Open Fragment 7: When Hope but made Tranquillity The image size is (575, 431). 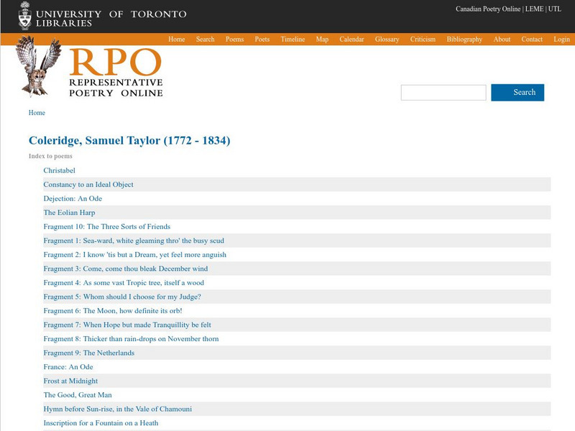pyautogui.click(x=127, y=325)
